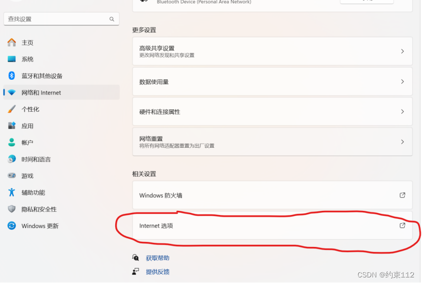Open 系统 settings category
422x283 pixels.
click(61, 59)
